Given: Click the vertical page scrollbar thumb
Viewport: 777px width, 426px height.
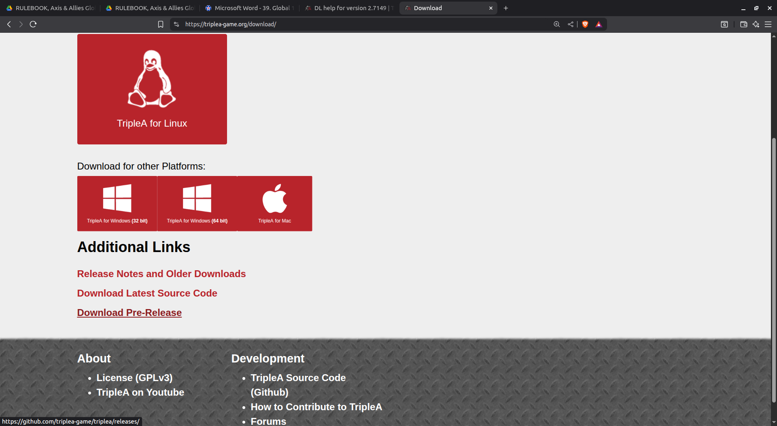Looking at the screenshot, I should point(774,270).
